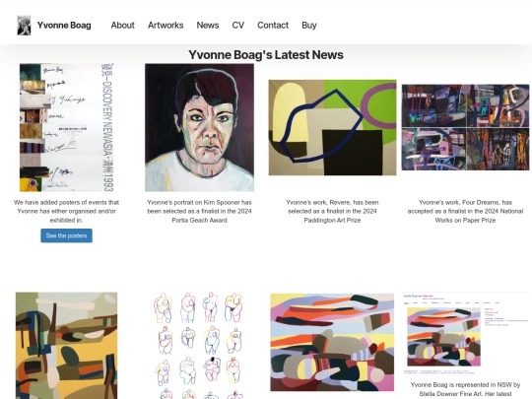Open the yellow abstract landscape painting
The image size is (532, 399).
pyautogui.click(x=67, y=346)
